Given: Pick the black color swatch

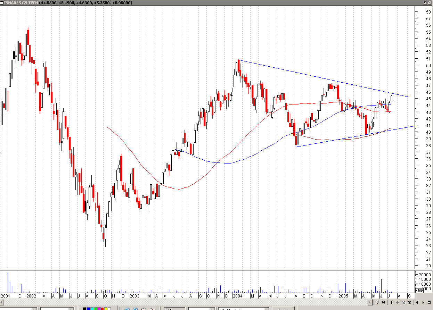Looking at the screenshot, I should pyautogui.click(x=84, y=308).
